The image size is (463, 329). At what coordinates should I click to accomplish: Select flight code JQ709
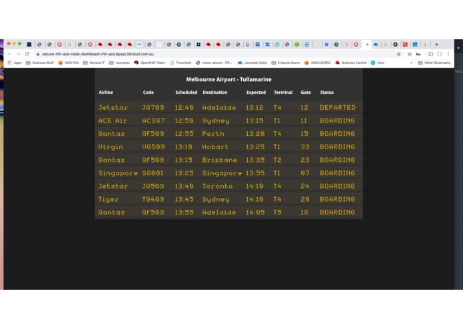(153, 107)
